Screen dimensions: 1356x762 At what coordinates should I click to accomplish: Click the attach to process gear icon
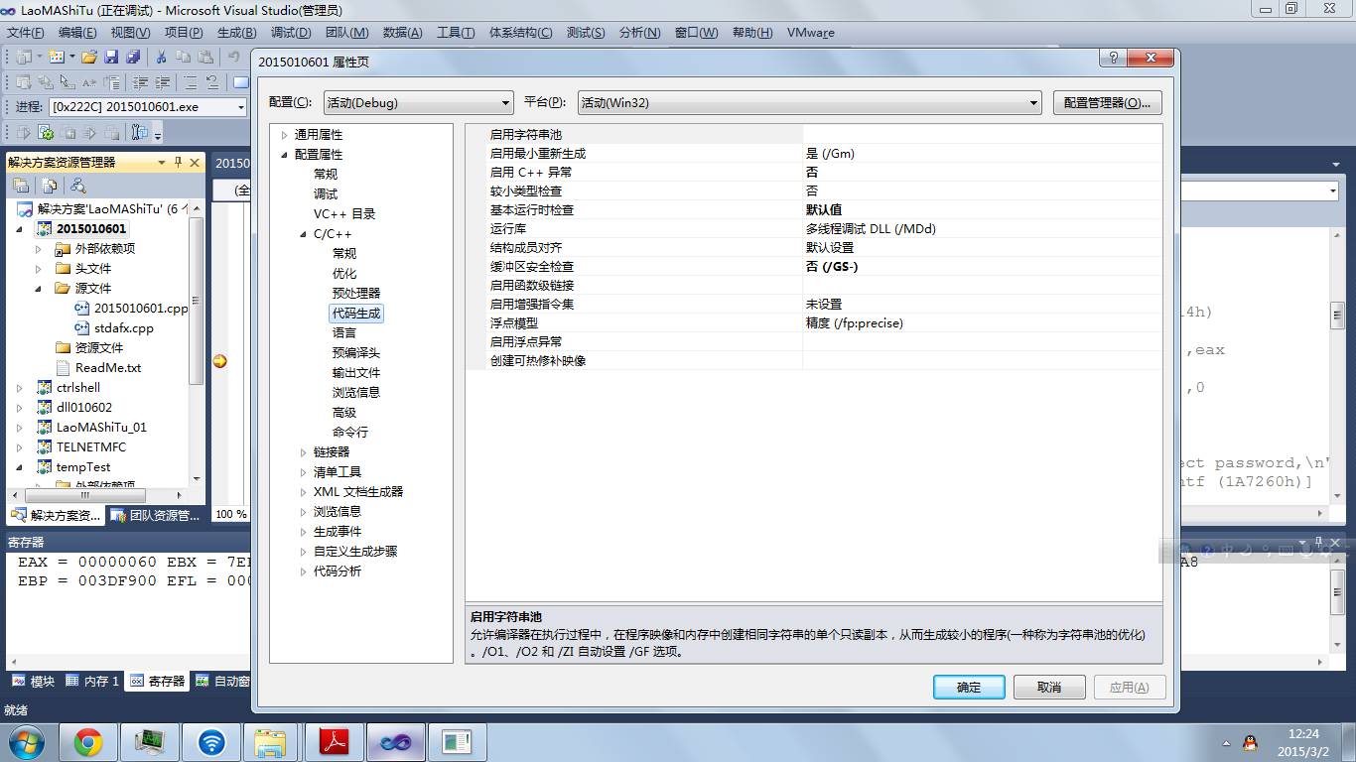pyautogui.click(x=46, y=133)
